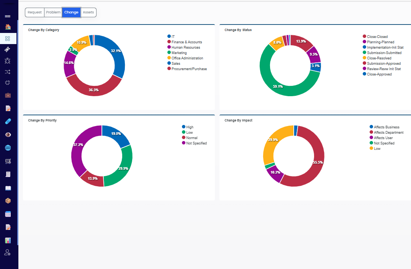
Task: Open the ticket icon in the sidebar
Action: coord(8,49)
